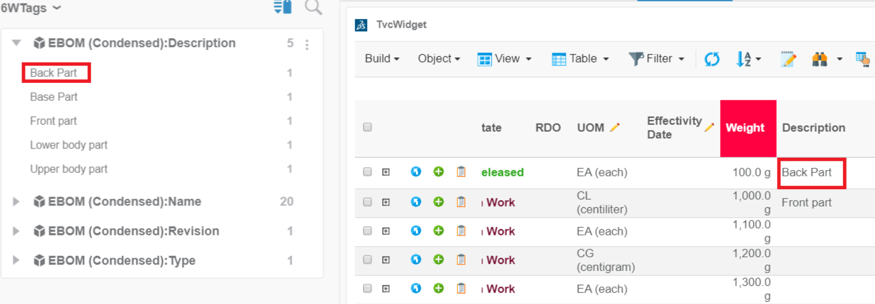Click the clipboard icon in the CL (centiliter) row
The image size is (875, 304).
click(461, 202)
